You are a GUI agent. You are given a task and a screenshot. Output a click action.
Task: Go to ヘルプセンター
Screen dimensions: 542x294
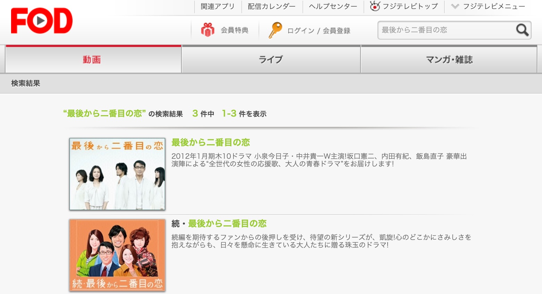click(333, 6)
